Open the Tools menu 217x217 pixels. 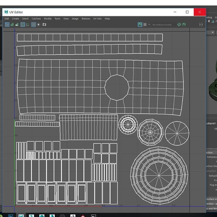click(58, 19)
